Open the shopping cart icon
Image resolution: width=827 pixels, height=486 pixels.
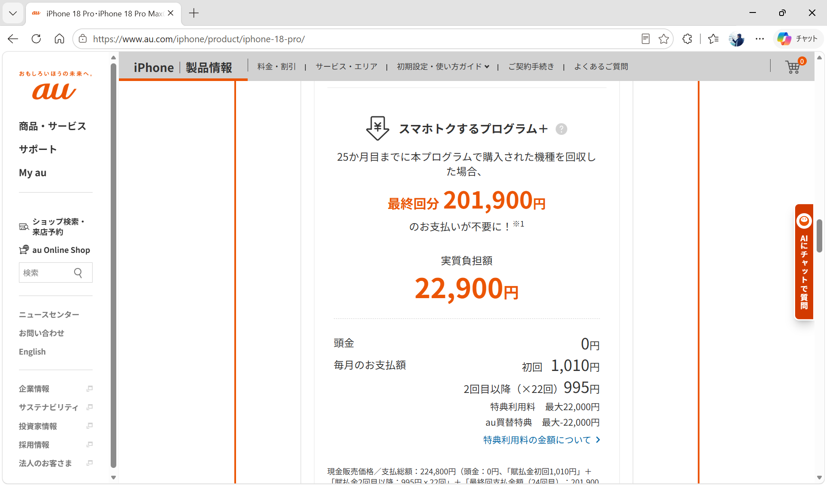pos(794,66)
